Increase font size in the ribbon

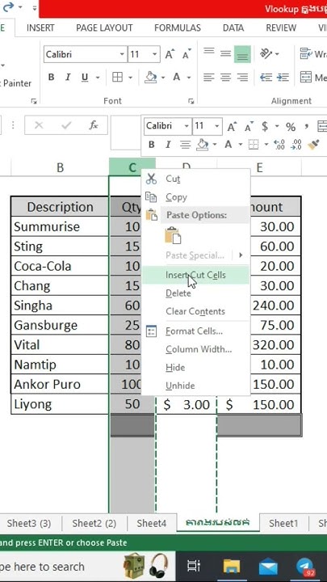click(170, 55)
